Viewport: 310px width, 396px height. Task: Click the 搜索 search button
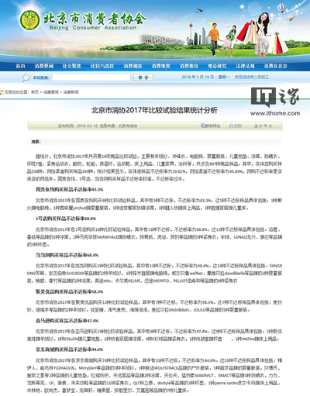click(143, 77)
